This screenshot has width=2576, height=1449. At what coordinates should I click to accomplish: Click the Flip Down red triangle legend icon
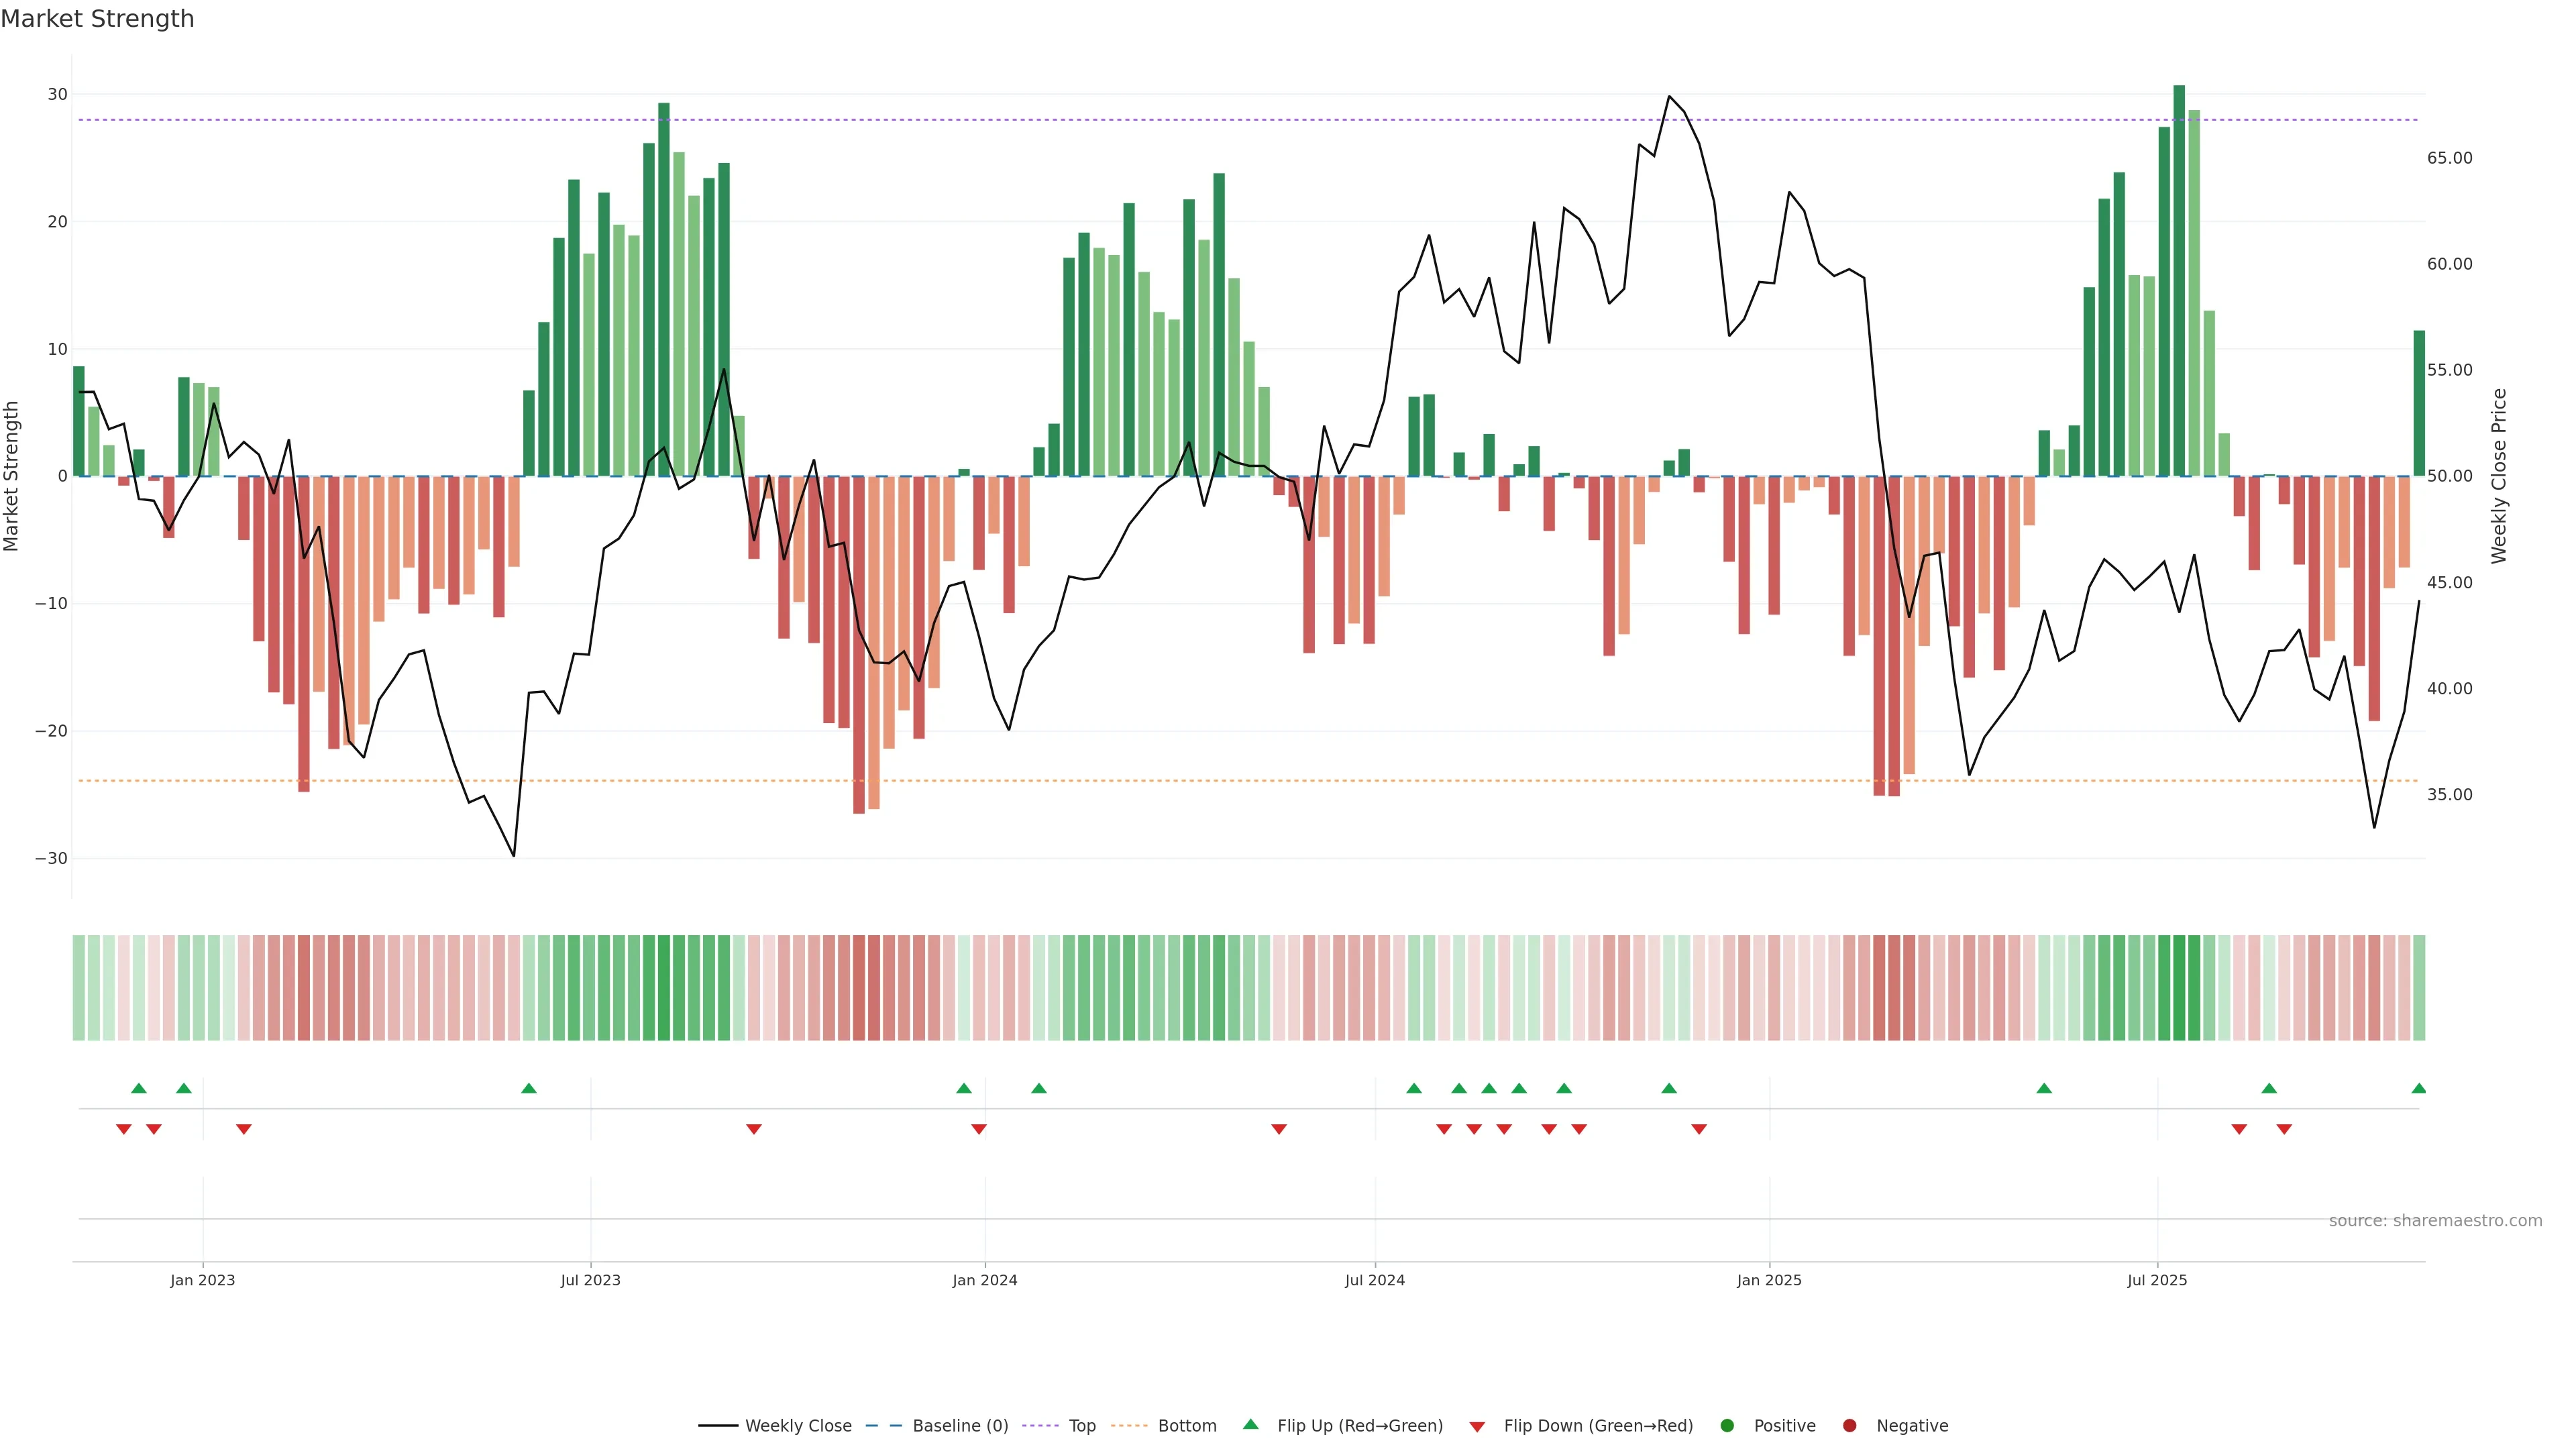pyautogui.click(x=1477, y=1427)
